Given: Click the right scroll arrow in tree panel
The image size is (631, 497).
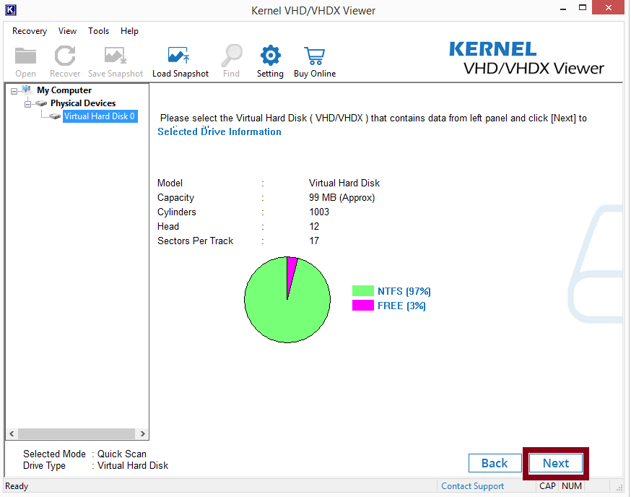Looking at the screenshot, I should pos(143,433).
